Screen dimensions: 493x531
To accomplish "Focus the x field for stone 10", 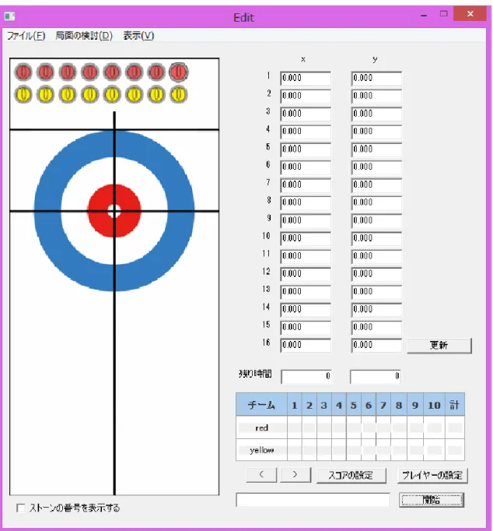I will point(306,238).
